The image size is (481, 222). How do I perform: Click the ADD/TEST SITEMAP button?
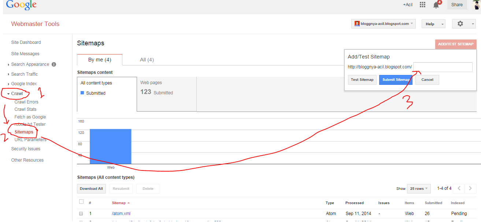click(x=456, y=44)
